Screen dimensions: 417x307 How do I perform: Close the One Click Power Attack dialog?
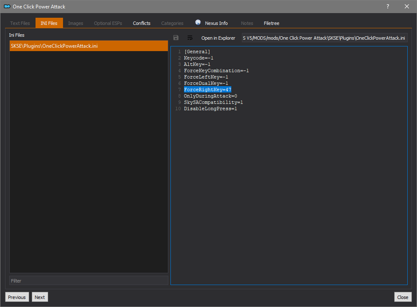(x=407, y=6)
